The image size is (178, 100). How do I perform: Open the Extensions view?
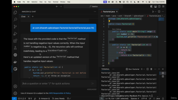pyautogui.click(x=15, y=41)
